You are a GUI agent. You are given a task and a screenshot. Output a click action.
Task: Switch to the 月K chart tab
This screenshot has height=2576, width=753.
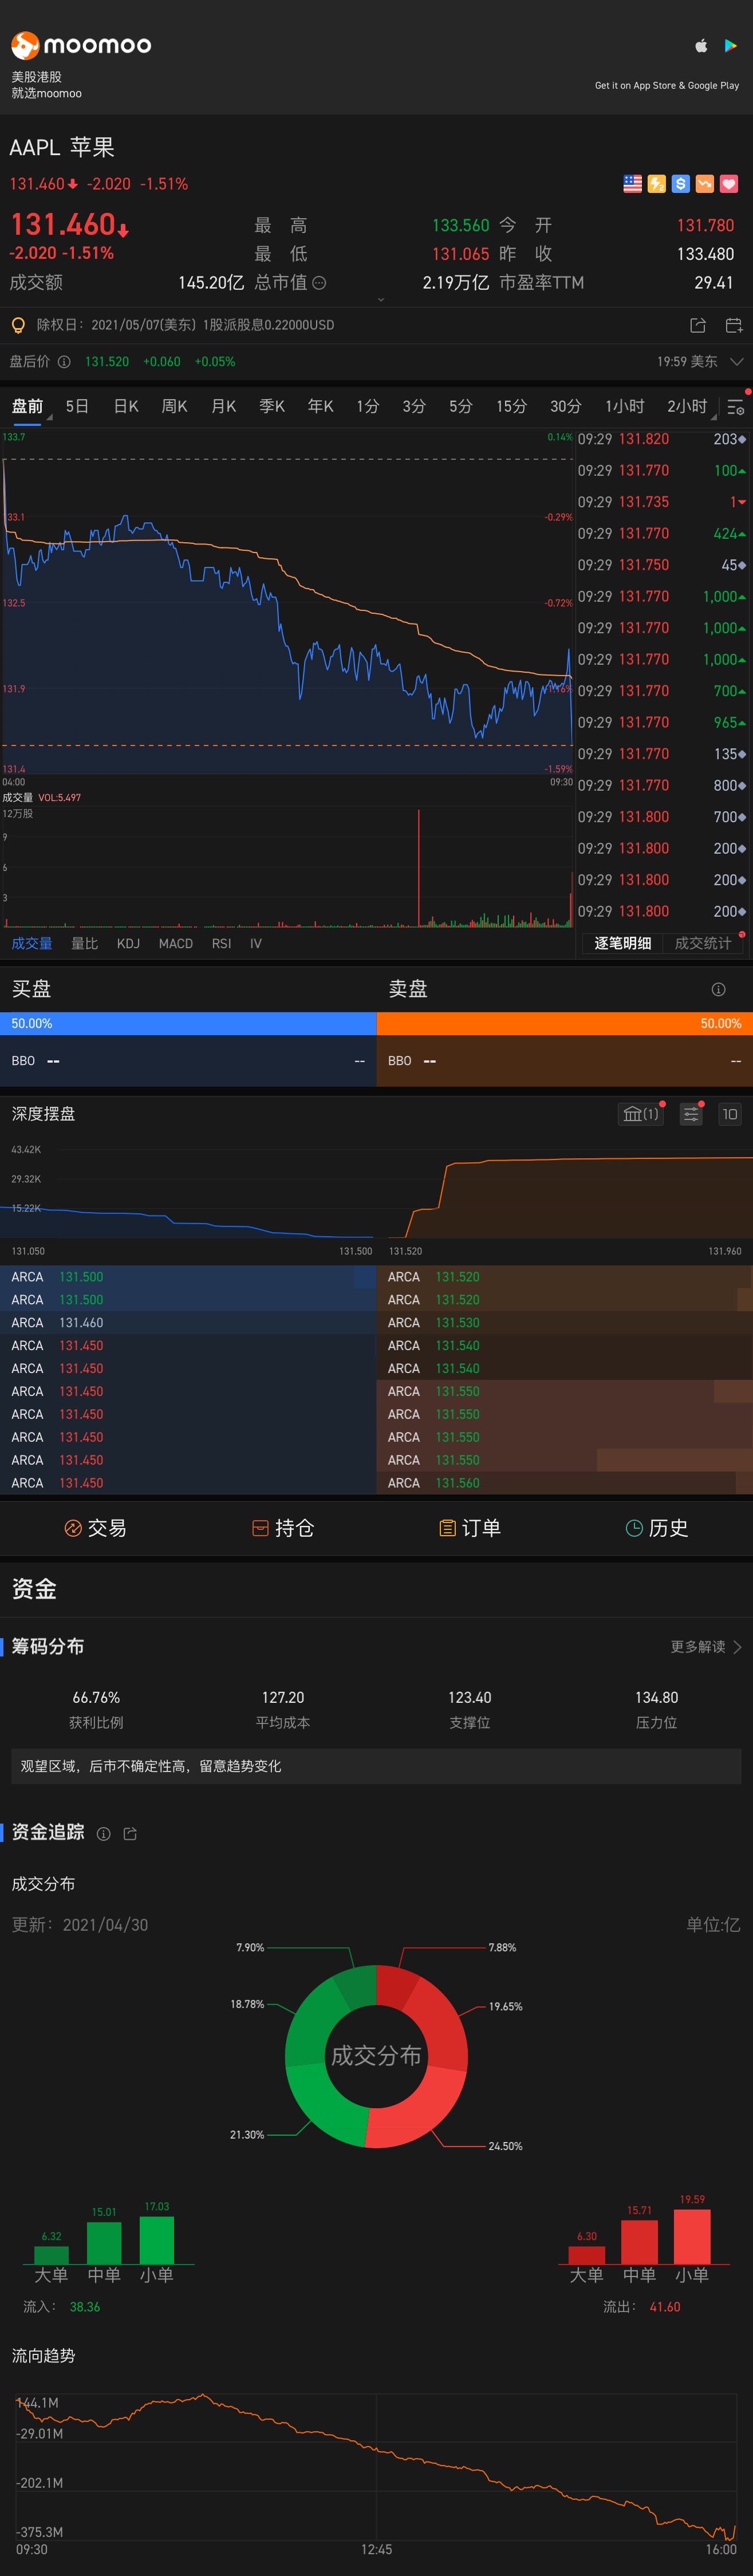[x=223, y=406]
